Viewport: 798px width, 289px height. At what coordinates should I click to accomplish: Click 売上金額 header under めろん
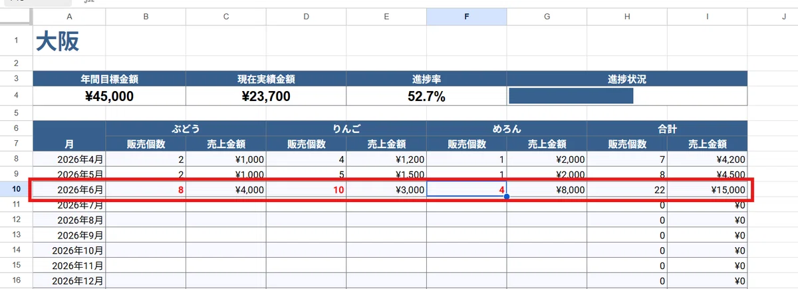[x=547, y=144]
